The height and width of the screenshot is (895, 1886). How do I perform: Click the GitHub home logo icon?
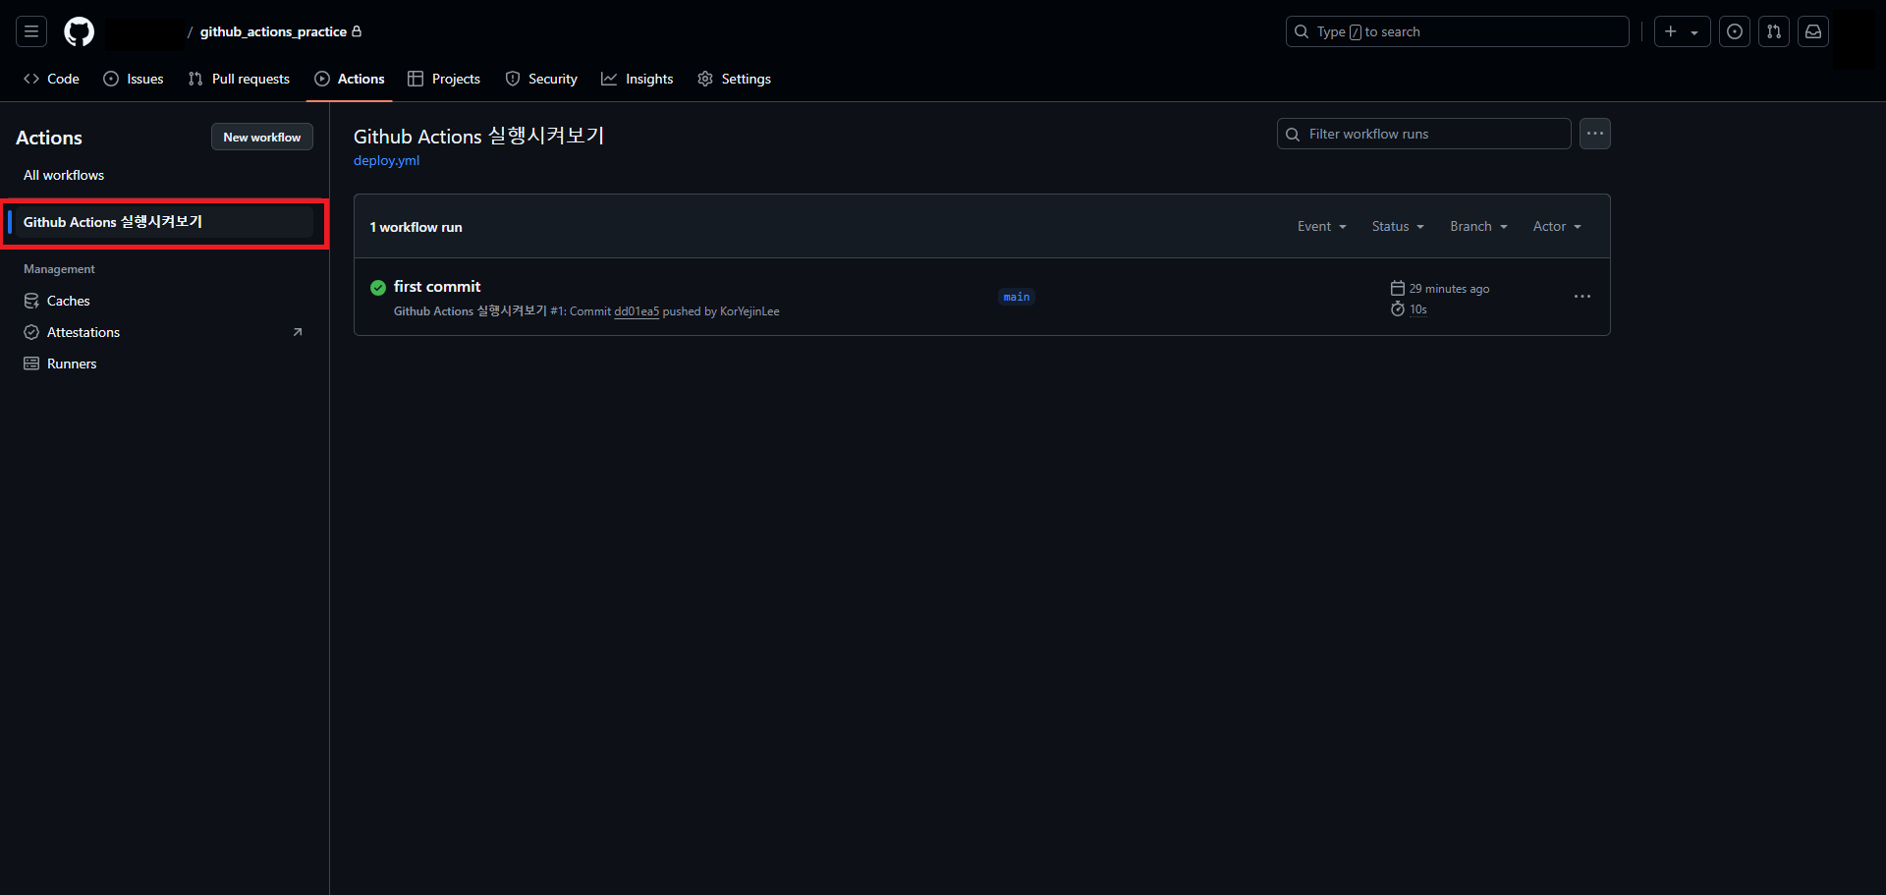pos(79,31)
